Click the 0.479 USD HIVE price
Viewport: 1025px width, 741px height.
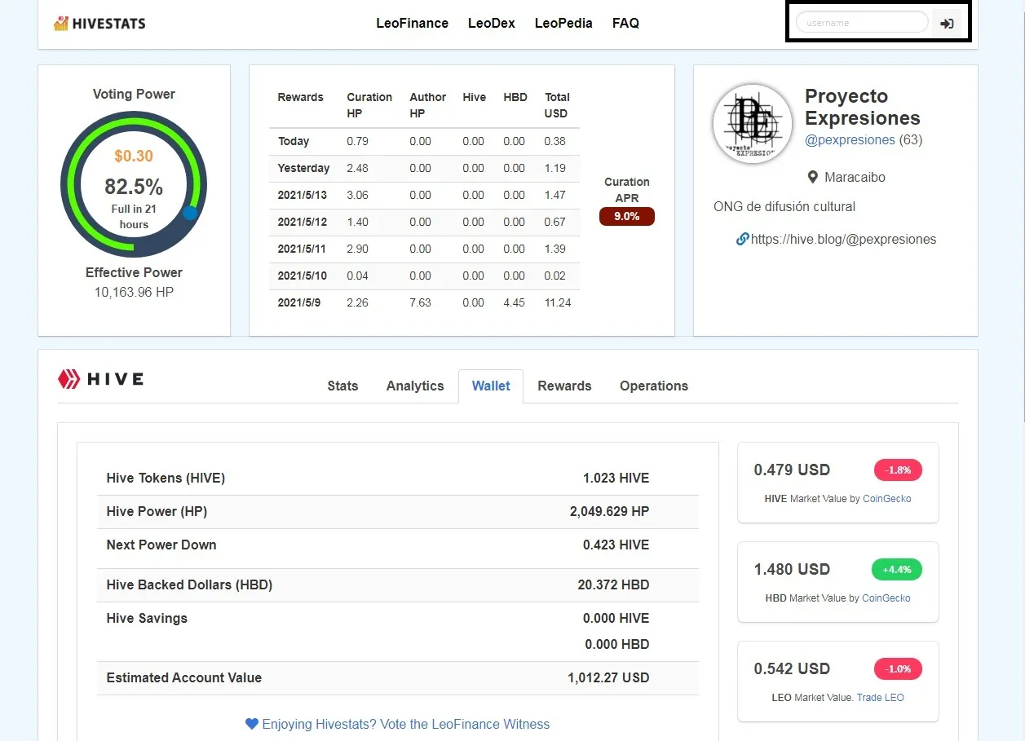(x=792, y=470)
